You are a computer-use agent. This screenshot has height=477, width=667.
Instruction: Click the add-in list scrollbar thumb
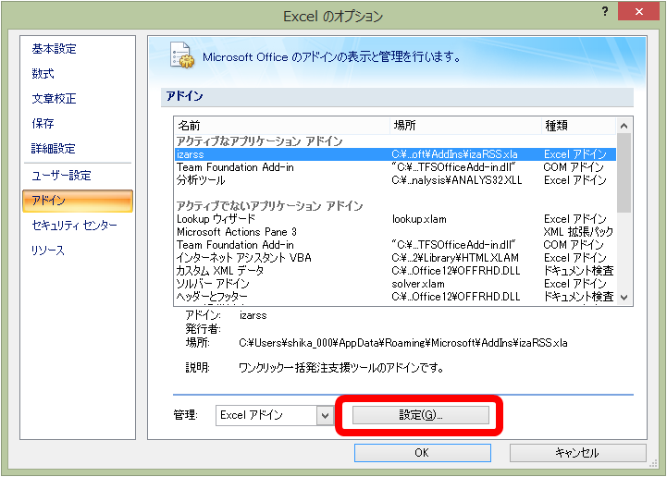(624, 173)
